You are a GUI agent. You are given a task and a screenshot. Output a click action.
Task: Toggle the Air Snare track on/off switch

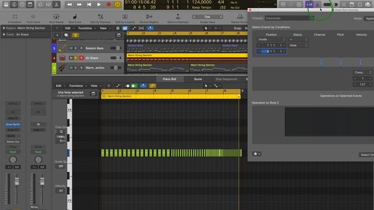click(116, 58)
